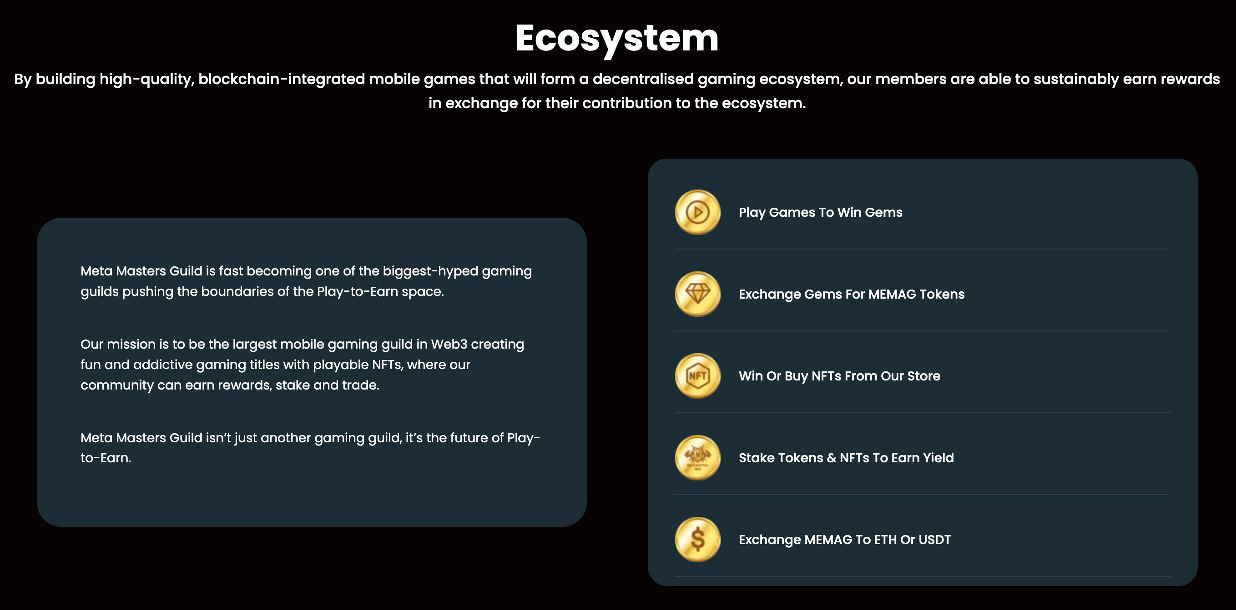
Task: Click the paragraph starting 'Our mission is'
Action: 302,365
